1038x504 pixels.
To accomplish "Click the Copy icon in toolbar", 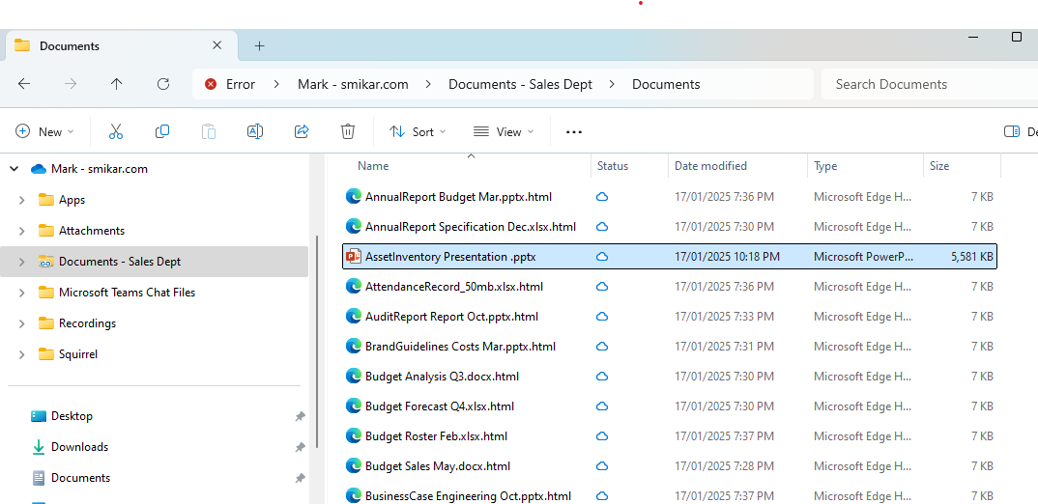I will point(162,131).
